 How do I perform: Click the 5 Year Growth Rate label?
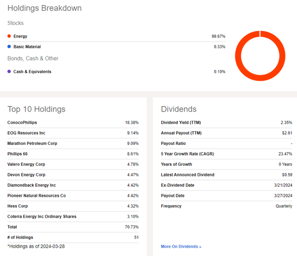tap(187, 154)
